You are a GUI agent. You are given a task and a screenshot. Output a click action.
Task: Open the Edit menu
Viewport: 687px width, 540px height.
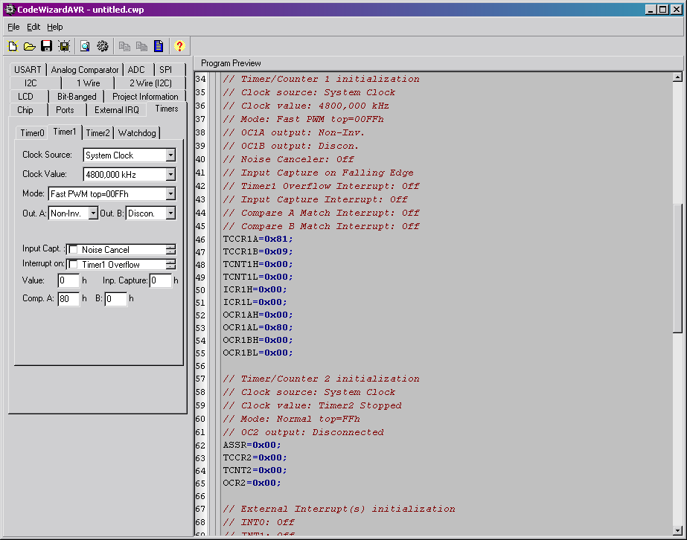(x=33, y=27)
